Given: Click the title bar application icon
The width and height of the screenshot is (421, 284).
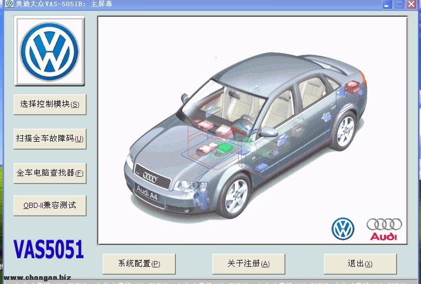Looking at the screenshot, I should pos(9,4).
